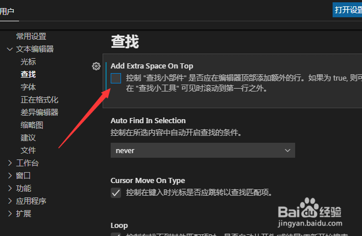
Task: Expand the 功能 section chevron
Action: pyautogui.click(x=10, y=188)
